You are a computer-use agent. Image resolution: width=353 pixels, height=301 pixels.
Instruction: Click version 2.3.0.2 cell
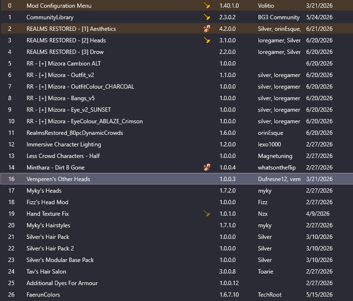[228, 17]
